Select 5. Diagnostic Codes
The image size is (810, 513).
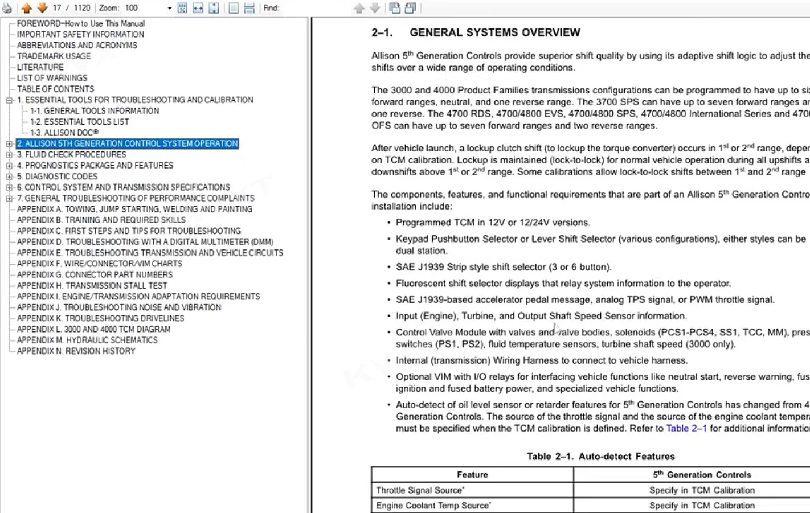click(57, 177)
